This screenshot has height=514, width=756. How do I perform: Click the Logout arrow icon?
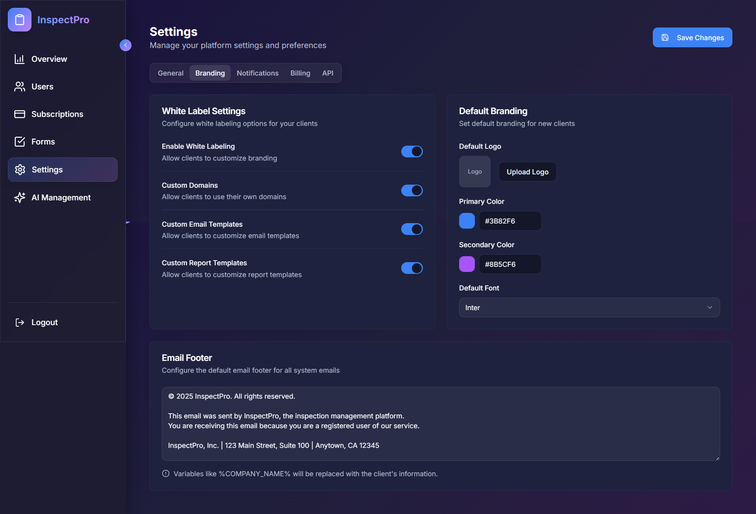click(20, 322)
